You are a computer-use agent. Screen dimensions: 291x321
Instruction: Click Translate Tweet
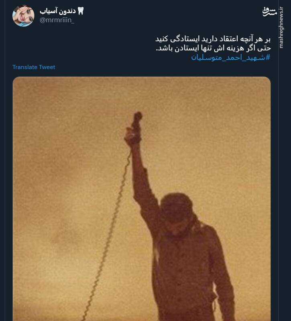[x=34, y=67]
